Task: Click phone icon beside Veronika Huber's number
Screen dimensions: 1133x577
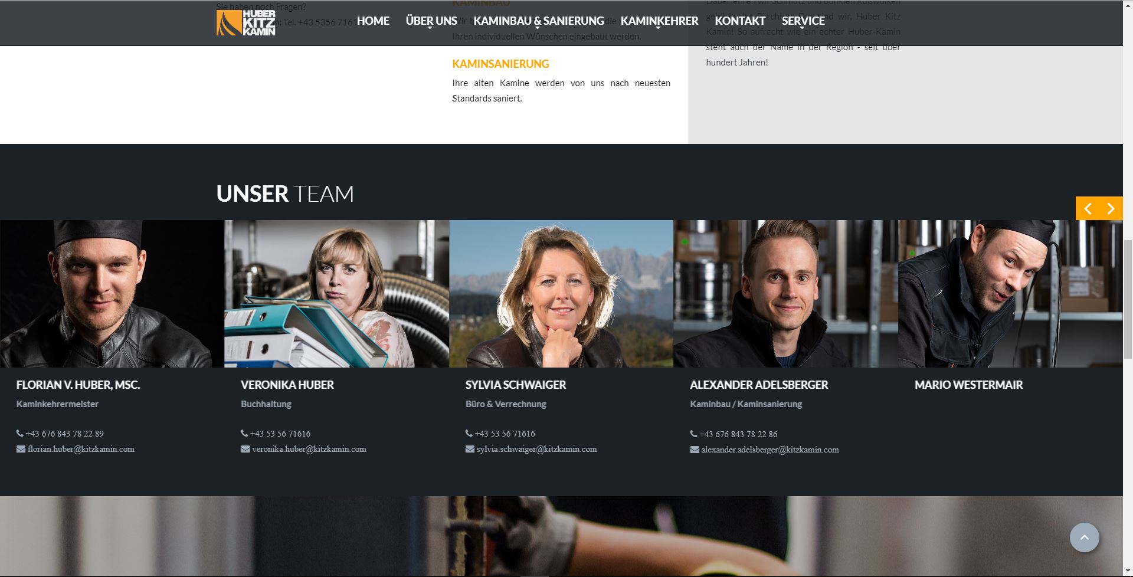Action: [x=244, y=433]
